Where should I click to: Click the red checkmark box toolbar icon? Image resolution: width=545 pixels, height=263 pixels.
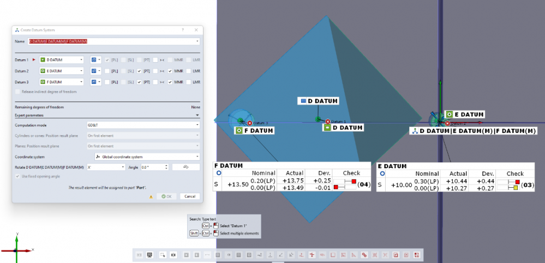(396, 255)
